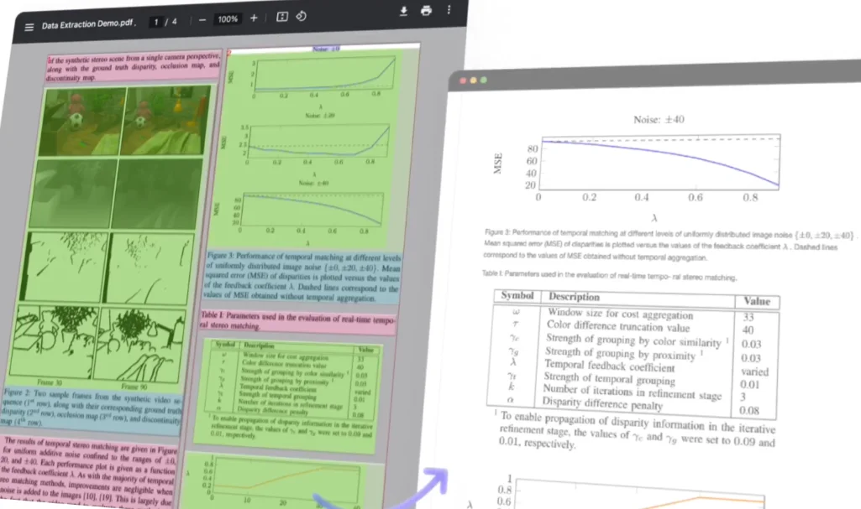Click the table footnote text in right window
The width and height of the screenshot is (861, 509).
[x=637, y=431]
